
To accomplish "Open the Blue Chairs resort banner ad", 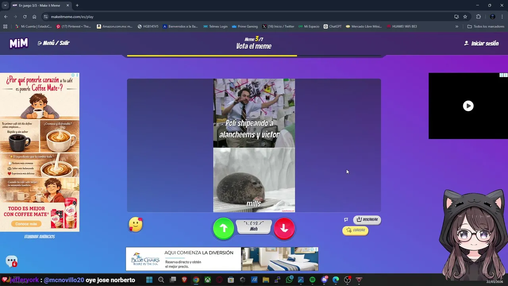I will (222, 259).
